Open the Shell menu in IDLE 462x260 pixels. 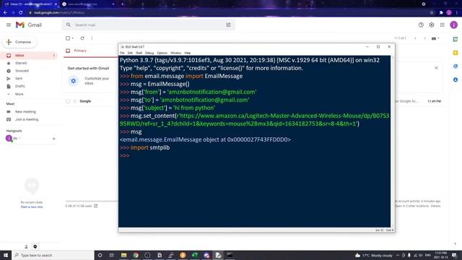(139, 53)
